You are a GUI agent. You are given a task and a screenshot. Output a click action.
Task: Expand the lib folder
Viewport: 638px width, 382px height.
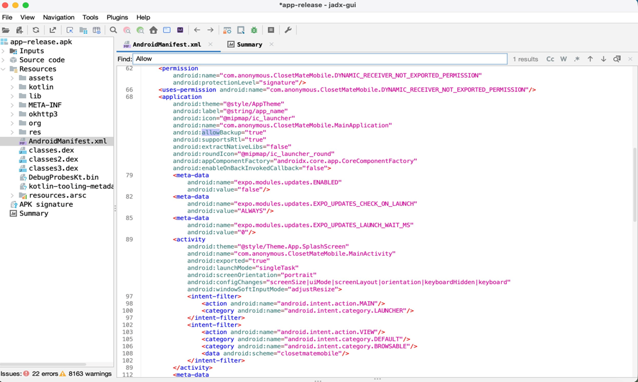point(12,96)
